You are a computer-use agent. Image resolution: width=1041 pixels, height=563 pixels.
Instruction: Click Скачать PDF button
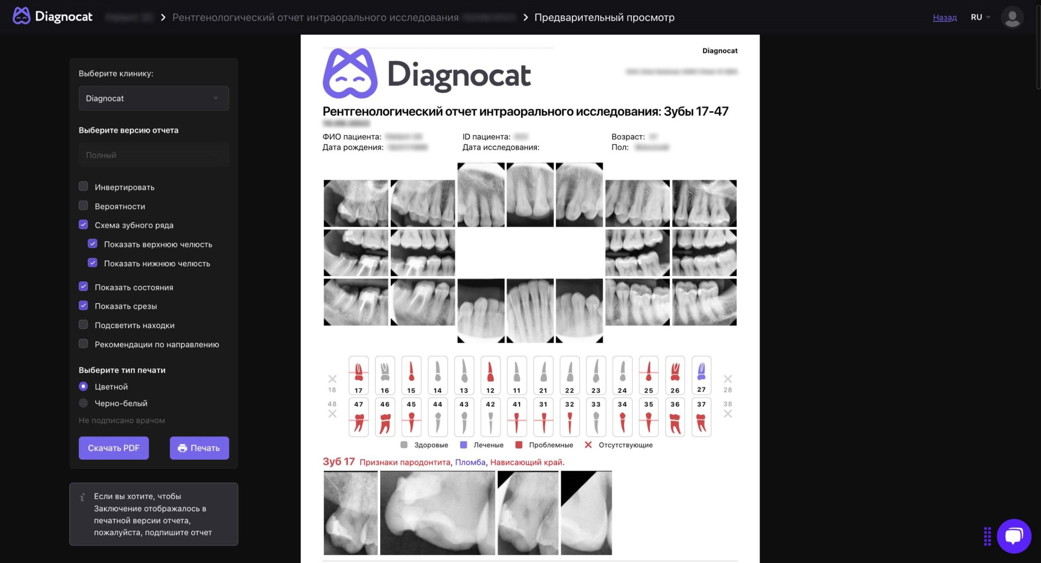click(114, 448)
